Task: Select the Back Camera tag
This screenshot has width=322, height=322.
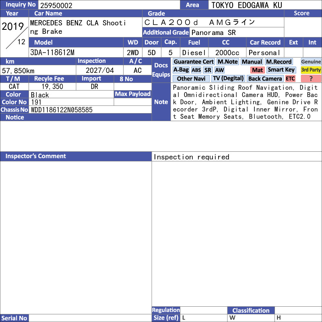Action: click(x=265, y=78)
